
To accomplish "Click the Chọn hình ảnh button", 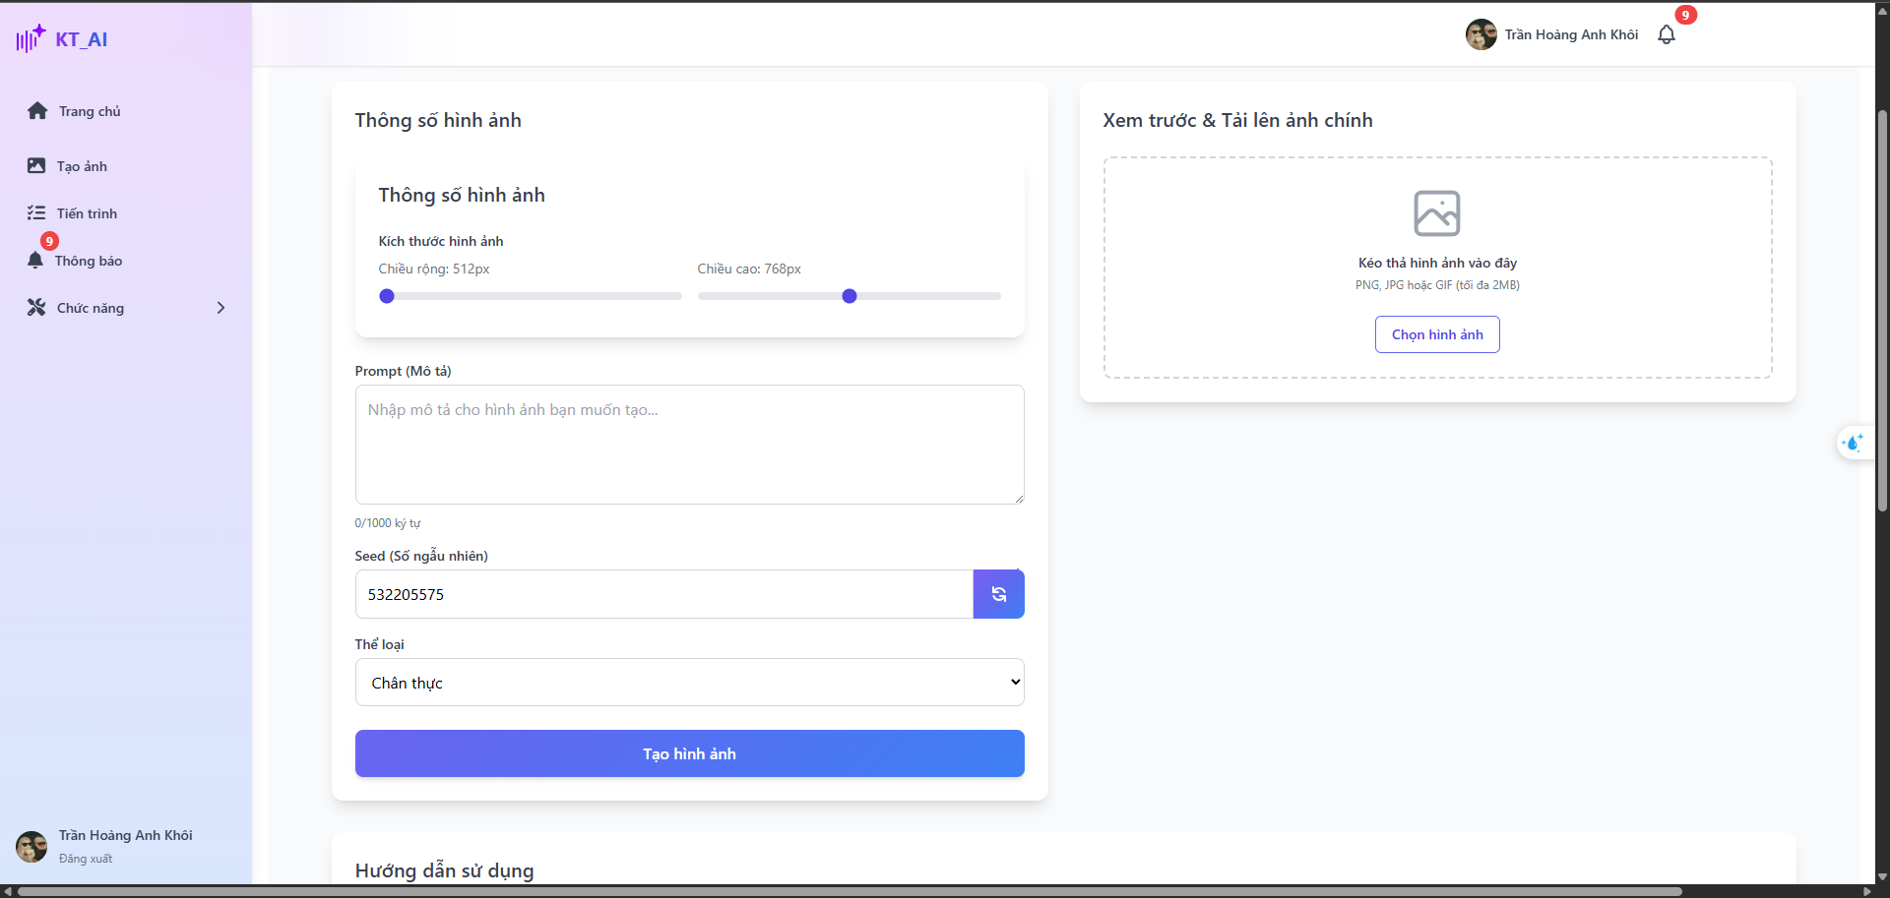I will tap(1436, 334).
